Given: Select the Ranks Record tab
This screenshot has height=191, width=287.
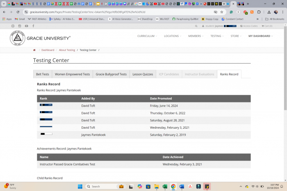Looking at the screenshot, I should tap(229, 74).
